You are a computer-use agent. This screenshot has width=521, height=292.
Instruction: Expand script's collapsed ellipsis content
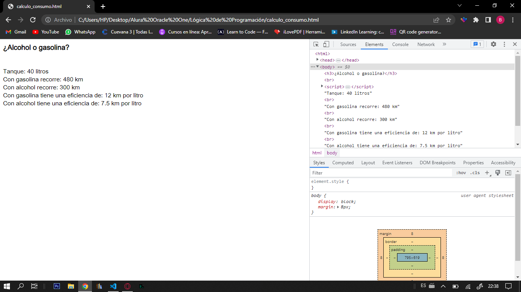click(x=347, y=87)
